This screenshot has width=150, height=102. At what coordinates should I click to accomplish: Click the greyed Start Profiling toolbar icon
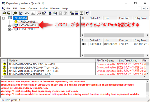[x=61, y=13]
